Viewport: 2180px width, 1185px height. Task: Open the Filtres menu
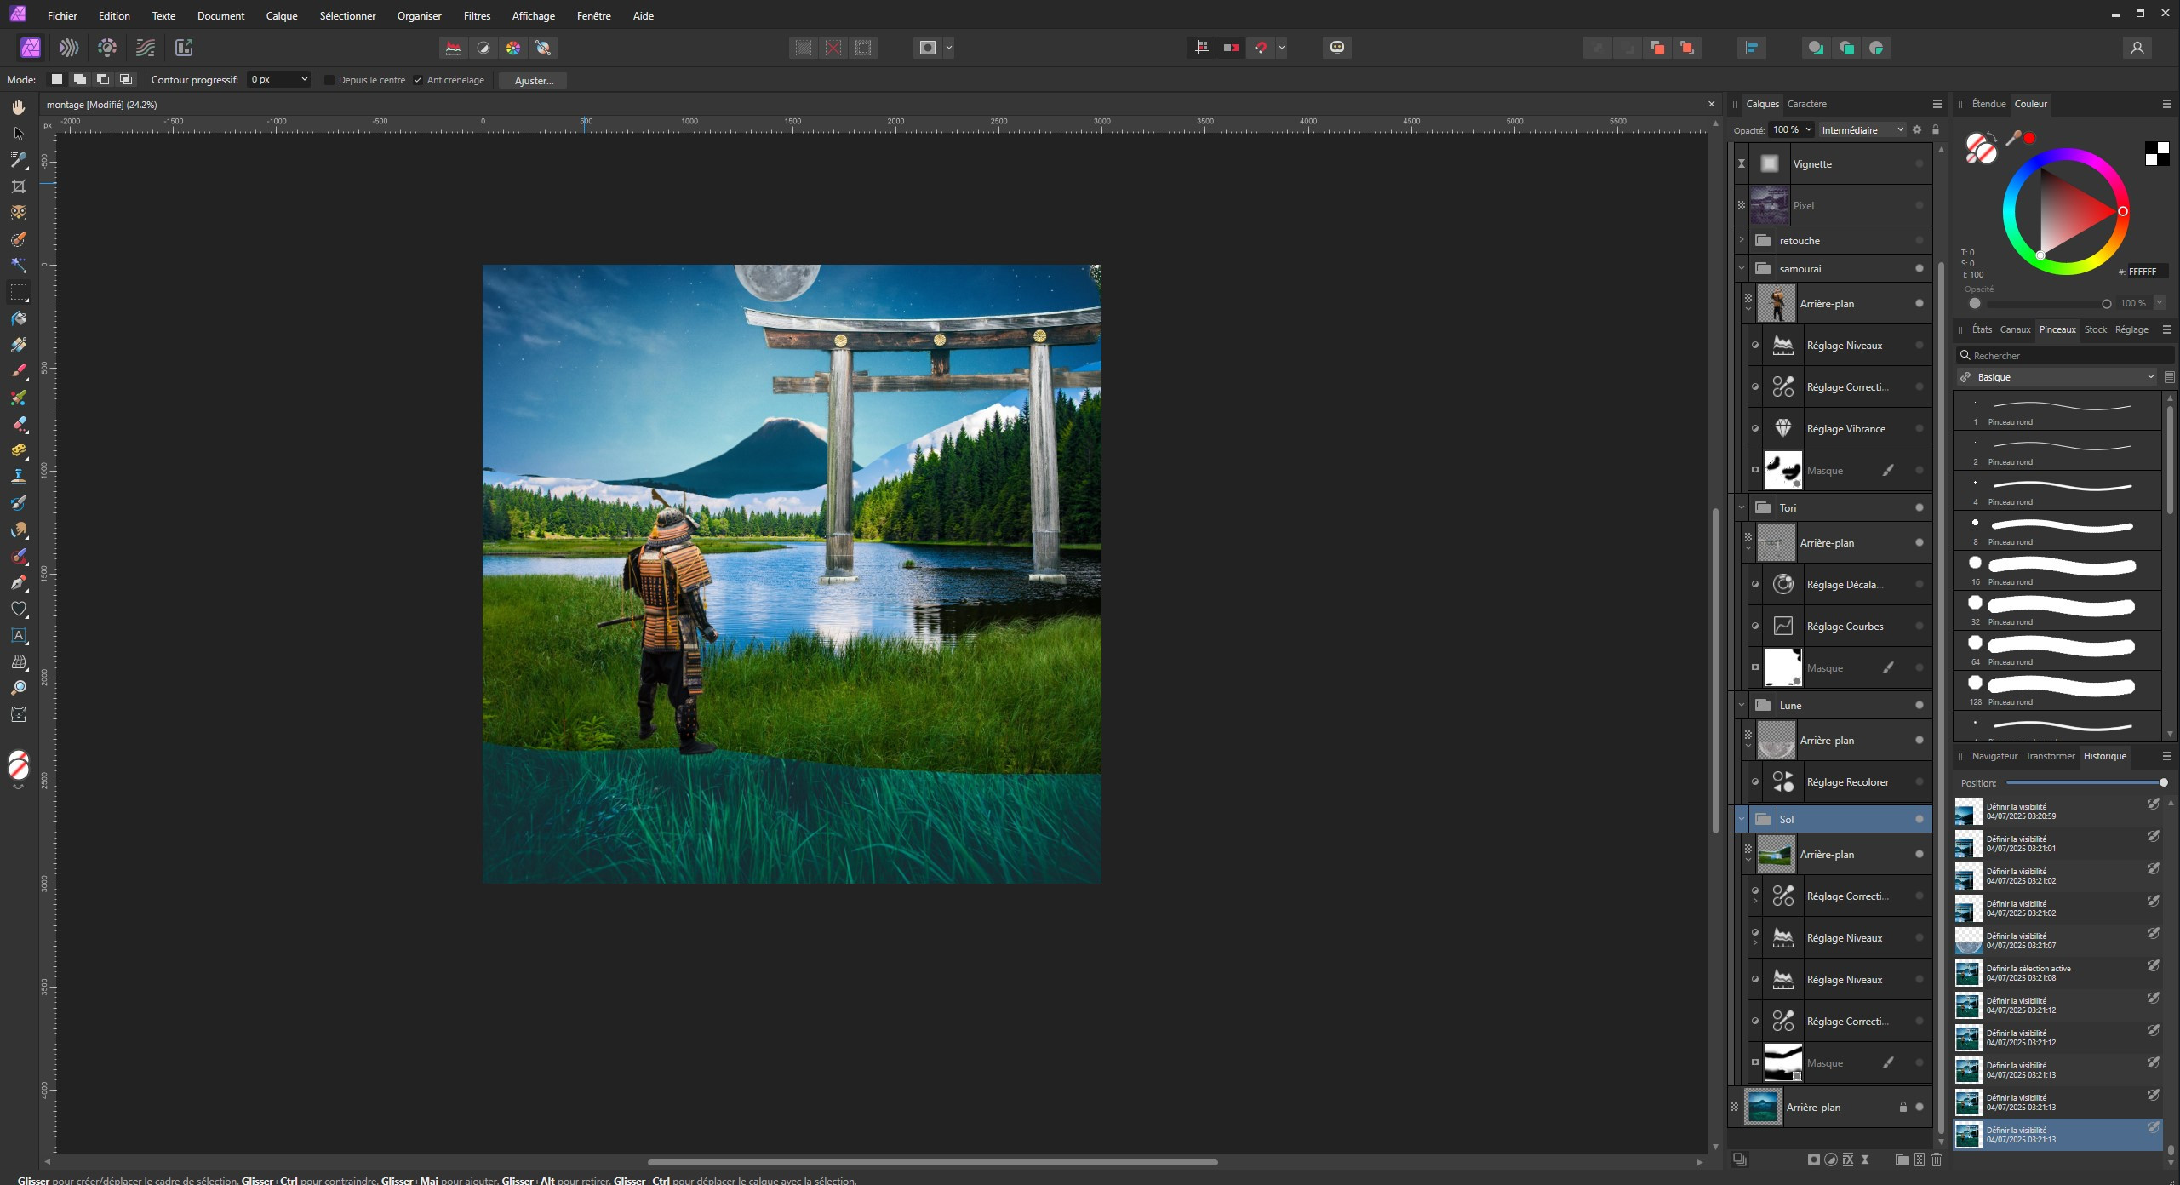[477, 16]
